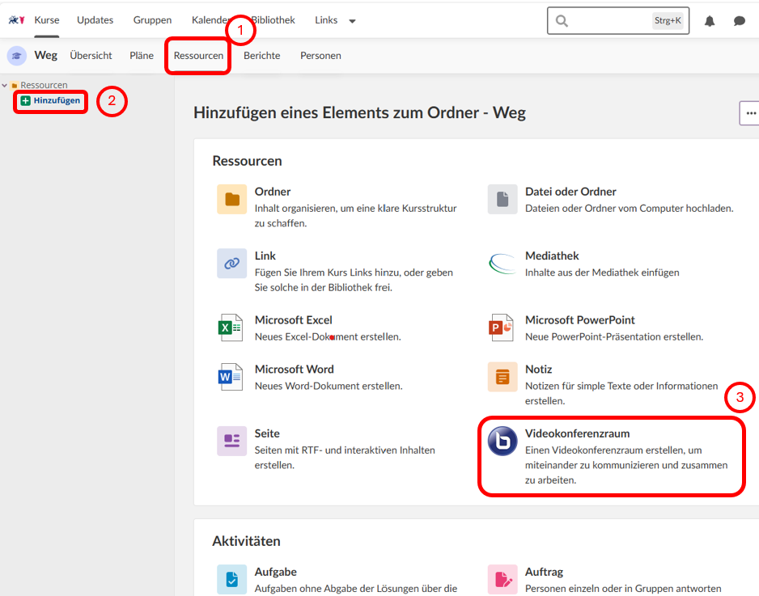Open the three-dots more options menu
Image resolution: width=759 pixels, height=596 pixels.
tap(750, 113)
